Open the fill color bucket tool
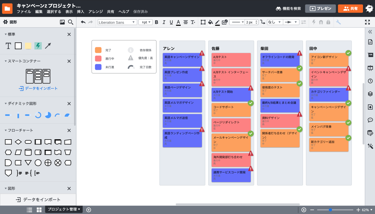 pyautogui.click(x=210, y=22)
